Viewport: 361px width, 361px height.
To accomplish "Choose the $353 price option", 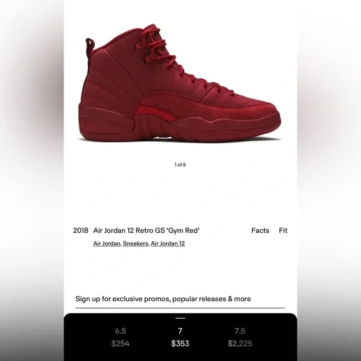I will point(180,344).
